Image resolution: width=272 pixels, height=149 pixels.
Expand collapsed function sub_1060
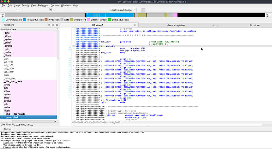click(x=73, y=74)
